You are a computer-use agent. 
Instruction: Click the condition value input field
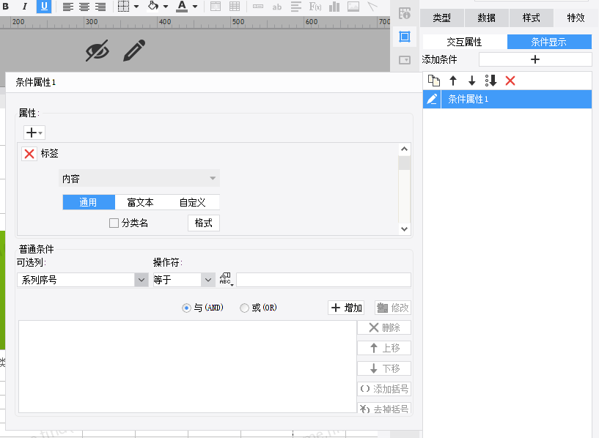click(x=323, y=280)
